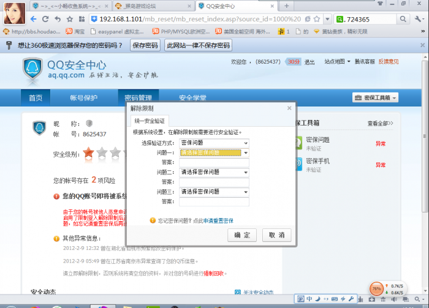
Task: Open the 问题一 security question dropdown
Action: 214,152
